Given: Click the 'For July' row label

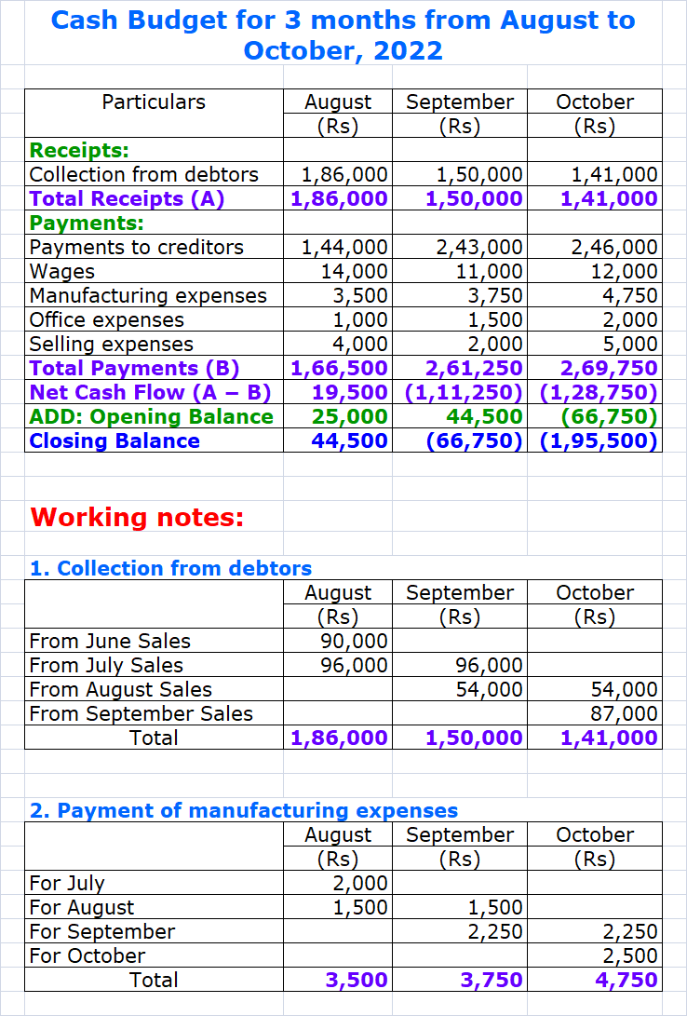Looking at the screenshot, I should coord(67,883).
